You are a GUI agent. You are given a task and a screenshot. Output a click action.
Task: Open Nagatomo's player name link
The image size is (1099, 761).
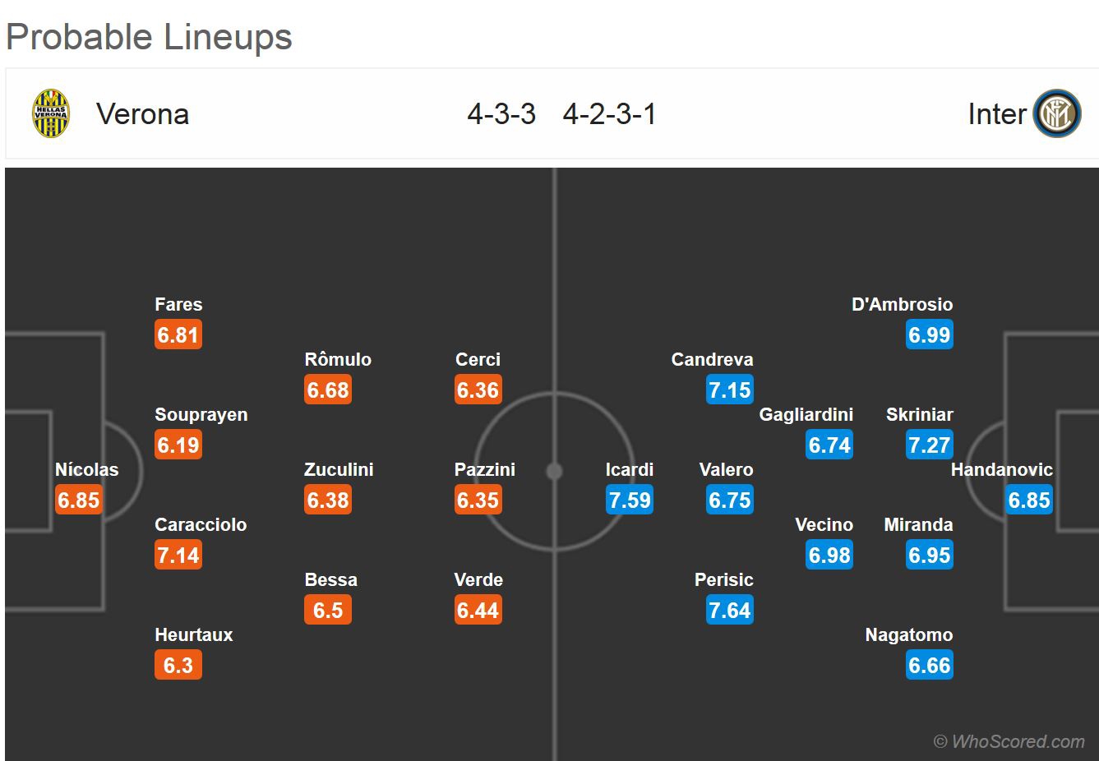tap(909, 634)
